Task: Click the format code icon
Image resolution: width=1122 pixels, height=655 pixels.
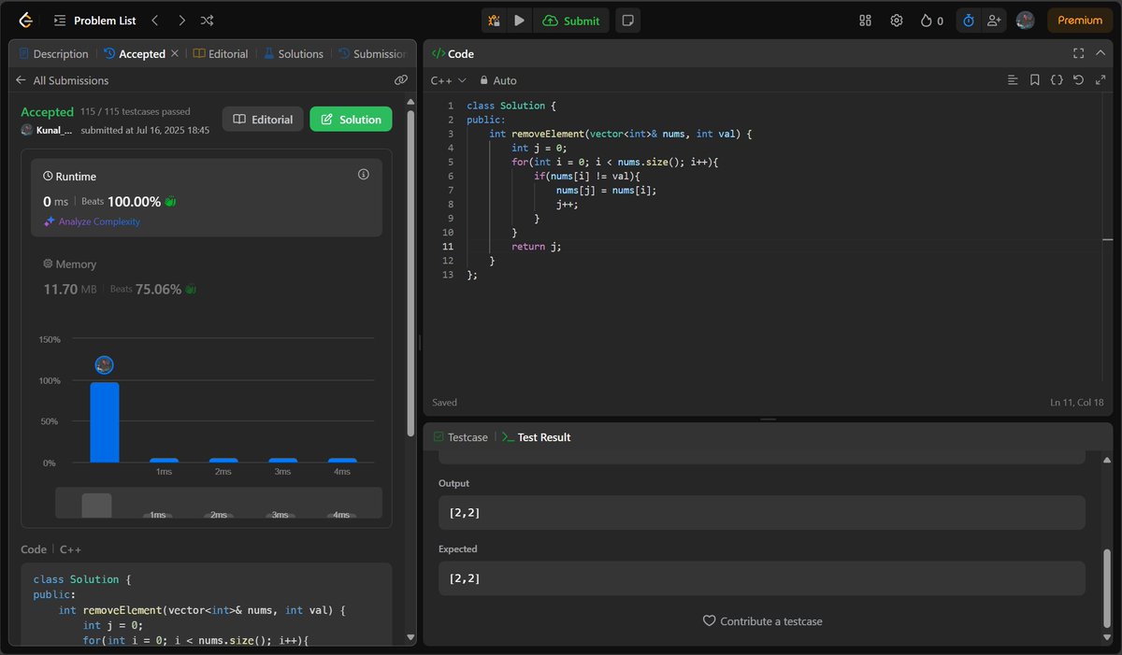Action: [x=1013, y=80]
